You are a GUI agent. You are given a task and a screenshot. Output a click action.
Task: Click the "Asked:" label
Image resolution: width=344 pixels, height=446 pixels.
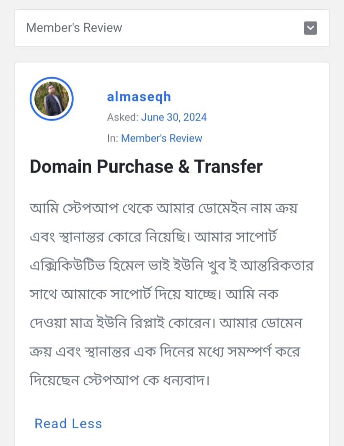click(123, 117)
